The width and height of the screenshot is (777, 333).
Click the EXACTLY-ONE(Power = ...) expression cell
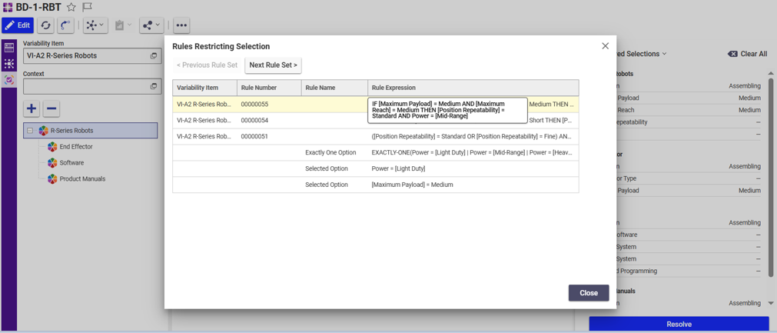pyautogui.click(x=473, y=152)
